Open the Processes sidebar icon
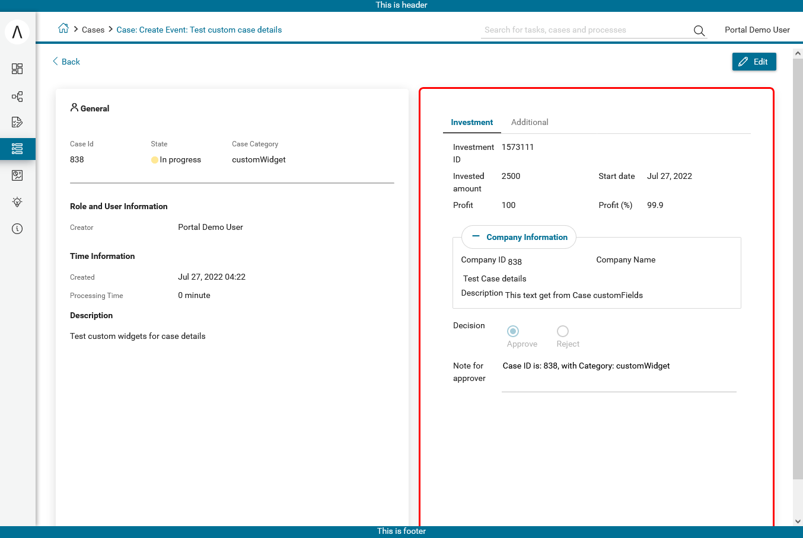 point(17,96)
